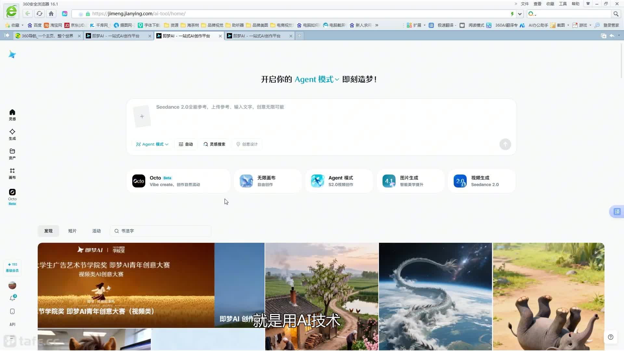Expand the Agent 模式 heading dropdown
The width and height of the screenshot is (624, 351).
(317, 79)
